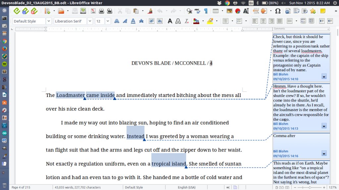Insert a new comment
The height and width of the screenshot is (190, 339).
(x=323, y=11)
